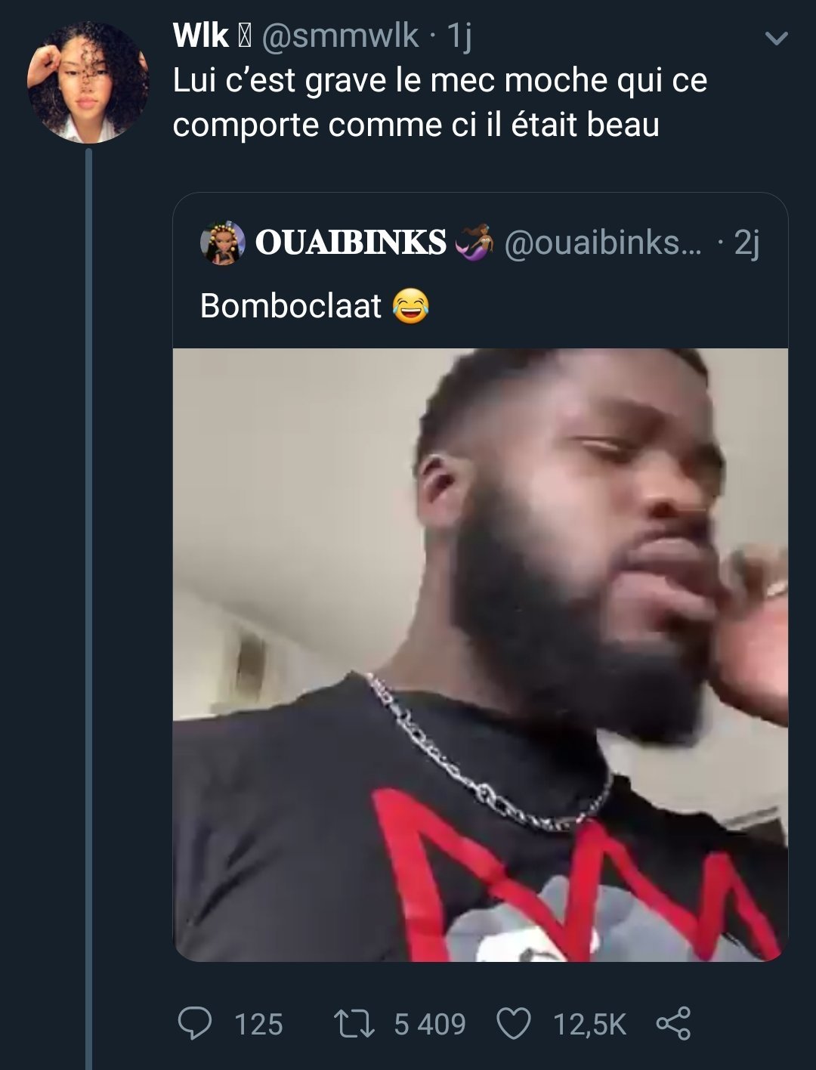This screenshot has width=816, height=1070.
Task: View the 12,5K likes count
Action: coord(589,1025)
